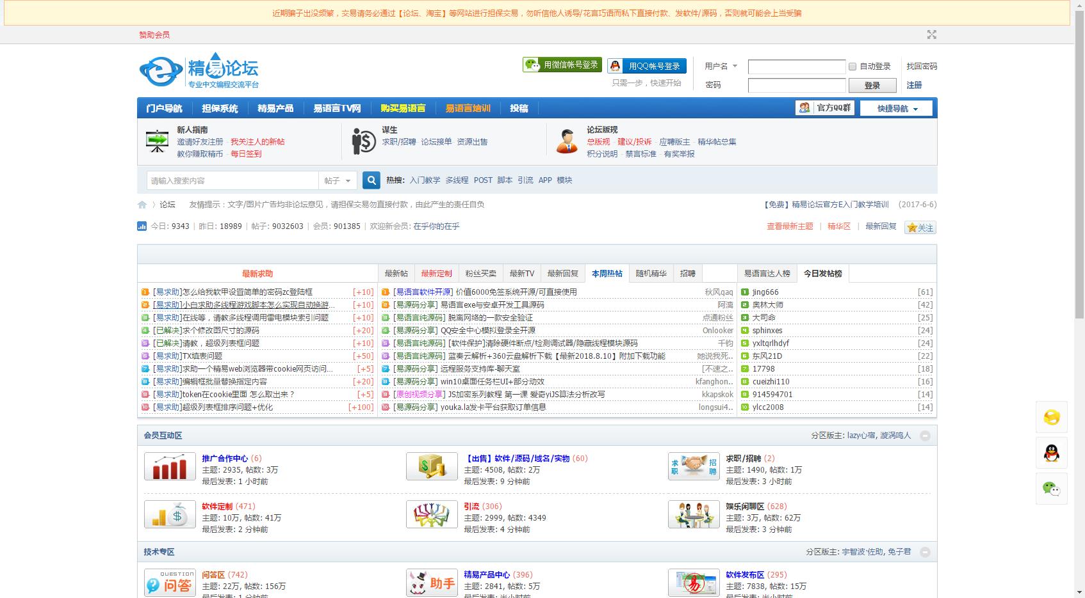Click the fullscreen expand icon at top right

(x=931, y=35)
